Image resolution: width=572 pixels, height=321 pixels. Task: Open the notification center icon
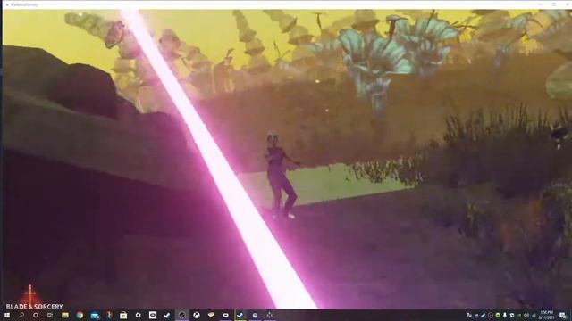[563, 315]
